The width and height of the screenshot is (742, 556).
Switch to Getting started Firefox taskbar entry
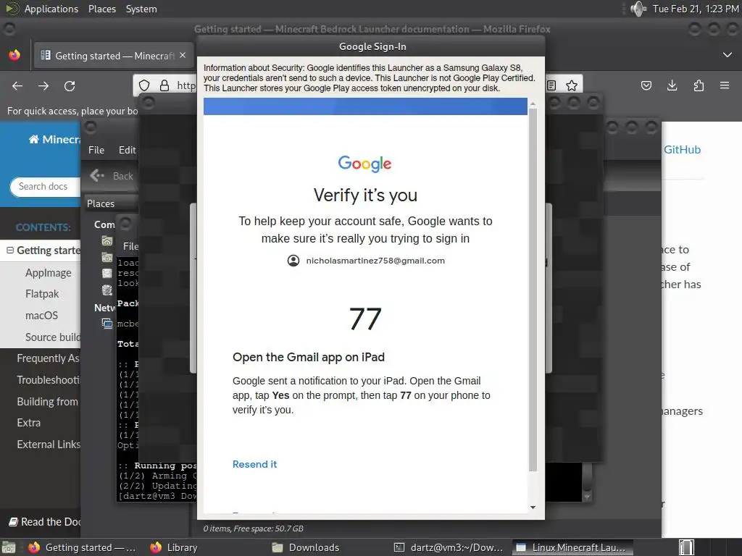[81, 547]
